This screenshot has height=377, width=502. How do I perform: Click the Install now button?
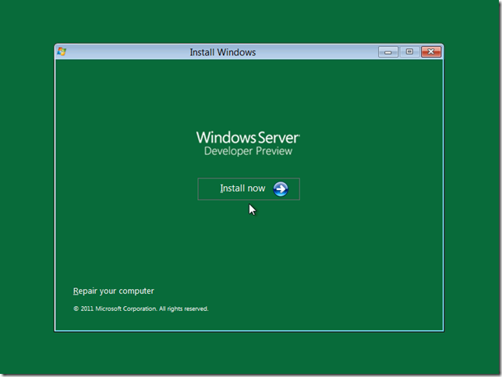click(x=249, y=189)
